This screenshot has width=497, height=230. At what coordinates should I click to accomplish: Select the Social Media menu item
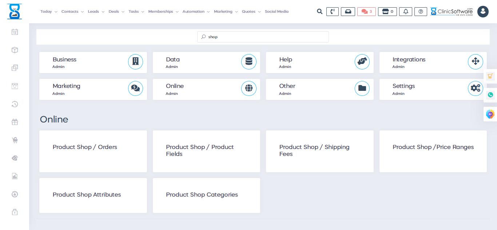[x=277, y=11]
